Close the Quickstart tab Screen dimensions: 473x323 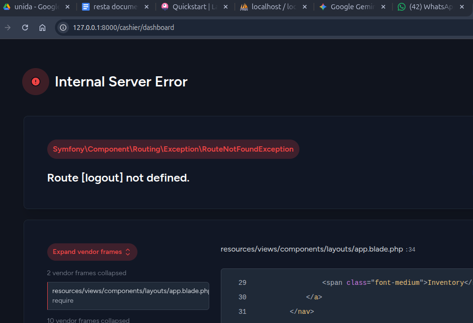point(225,7)
